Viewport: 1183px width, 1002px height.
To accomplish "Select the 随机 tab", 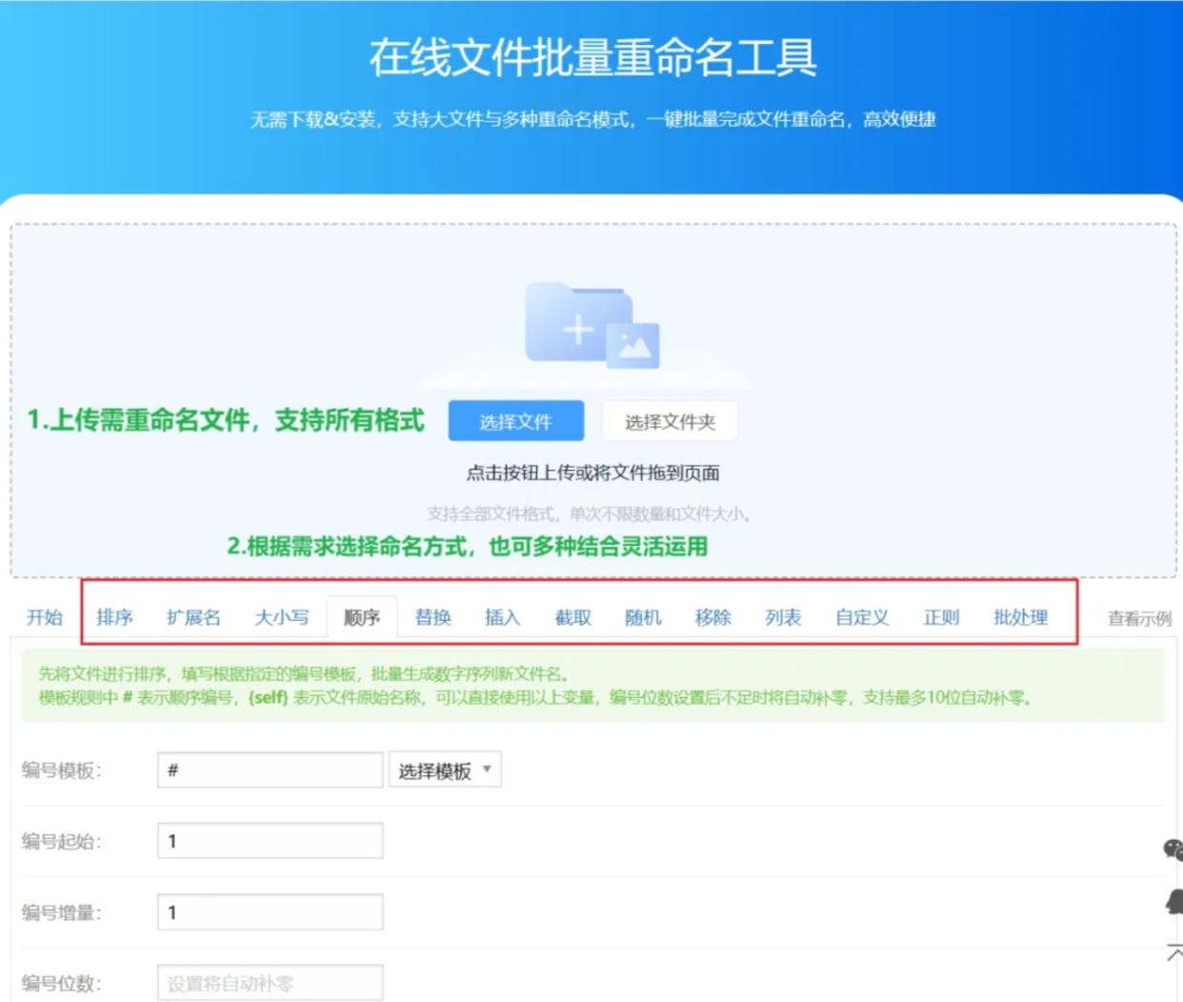I will point(643,617).
